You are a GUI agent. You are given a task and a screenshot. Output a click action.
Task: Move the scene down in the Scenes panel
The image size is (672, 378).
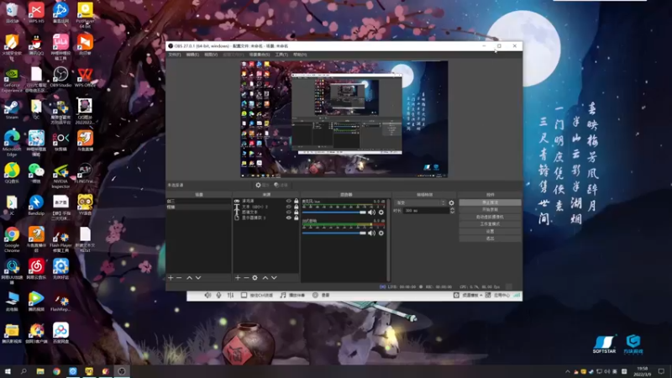[198, 278]
